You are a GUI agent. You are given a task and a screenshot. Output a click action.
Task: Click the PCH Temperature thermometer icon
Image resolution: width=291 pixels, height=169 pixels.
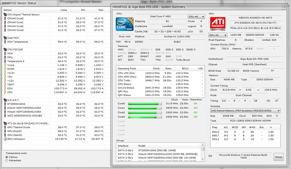coord(5,42)
